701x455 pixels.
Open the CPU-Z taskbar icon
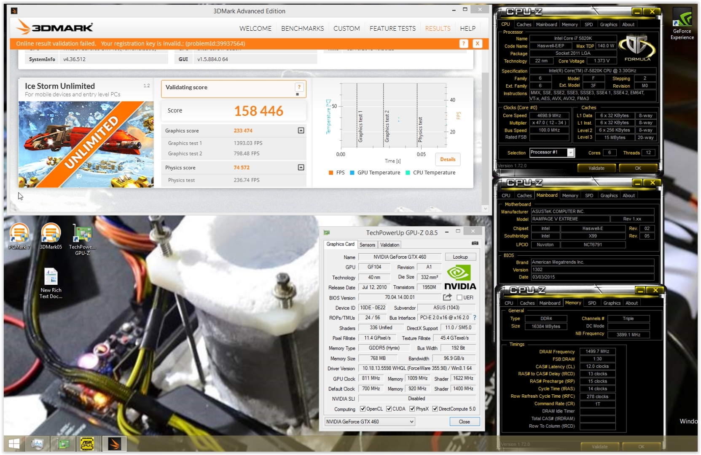click(x=87, y=444)
